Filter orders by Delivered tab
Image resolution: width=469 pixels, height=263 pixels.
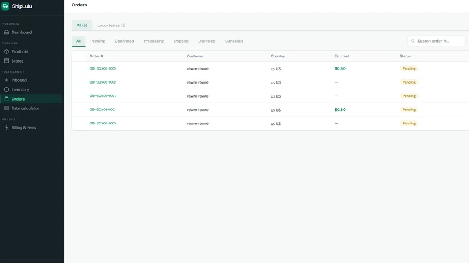point(207,41)
